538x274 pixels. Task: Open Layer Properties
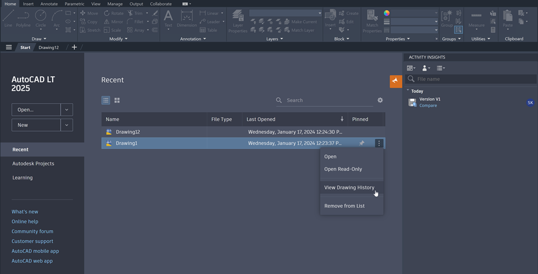coord(238,21)
